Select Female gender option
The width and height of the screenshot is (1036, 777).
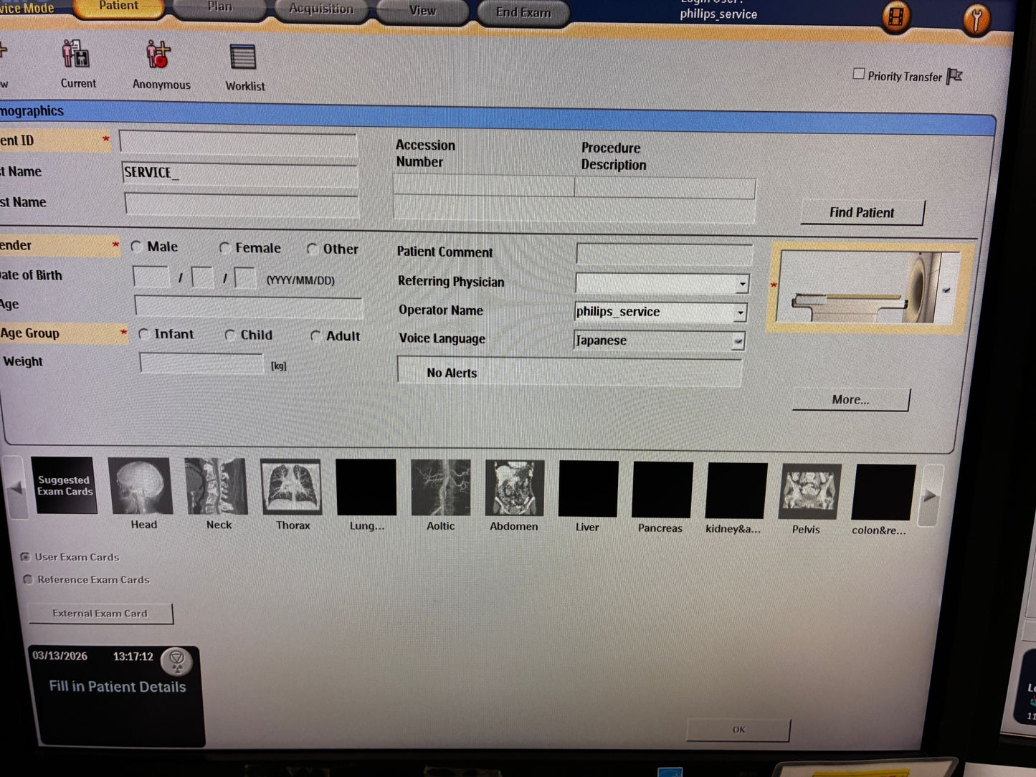(x=224, y=247)
